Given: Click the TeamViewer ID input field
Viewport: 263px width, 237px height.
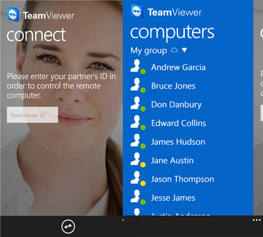Looking at the screenshot, I should pyautogui.click(x=32, y=115).
